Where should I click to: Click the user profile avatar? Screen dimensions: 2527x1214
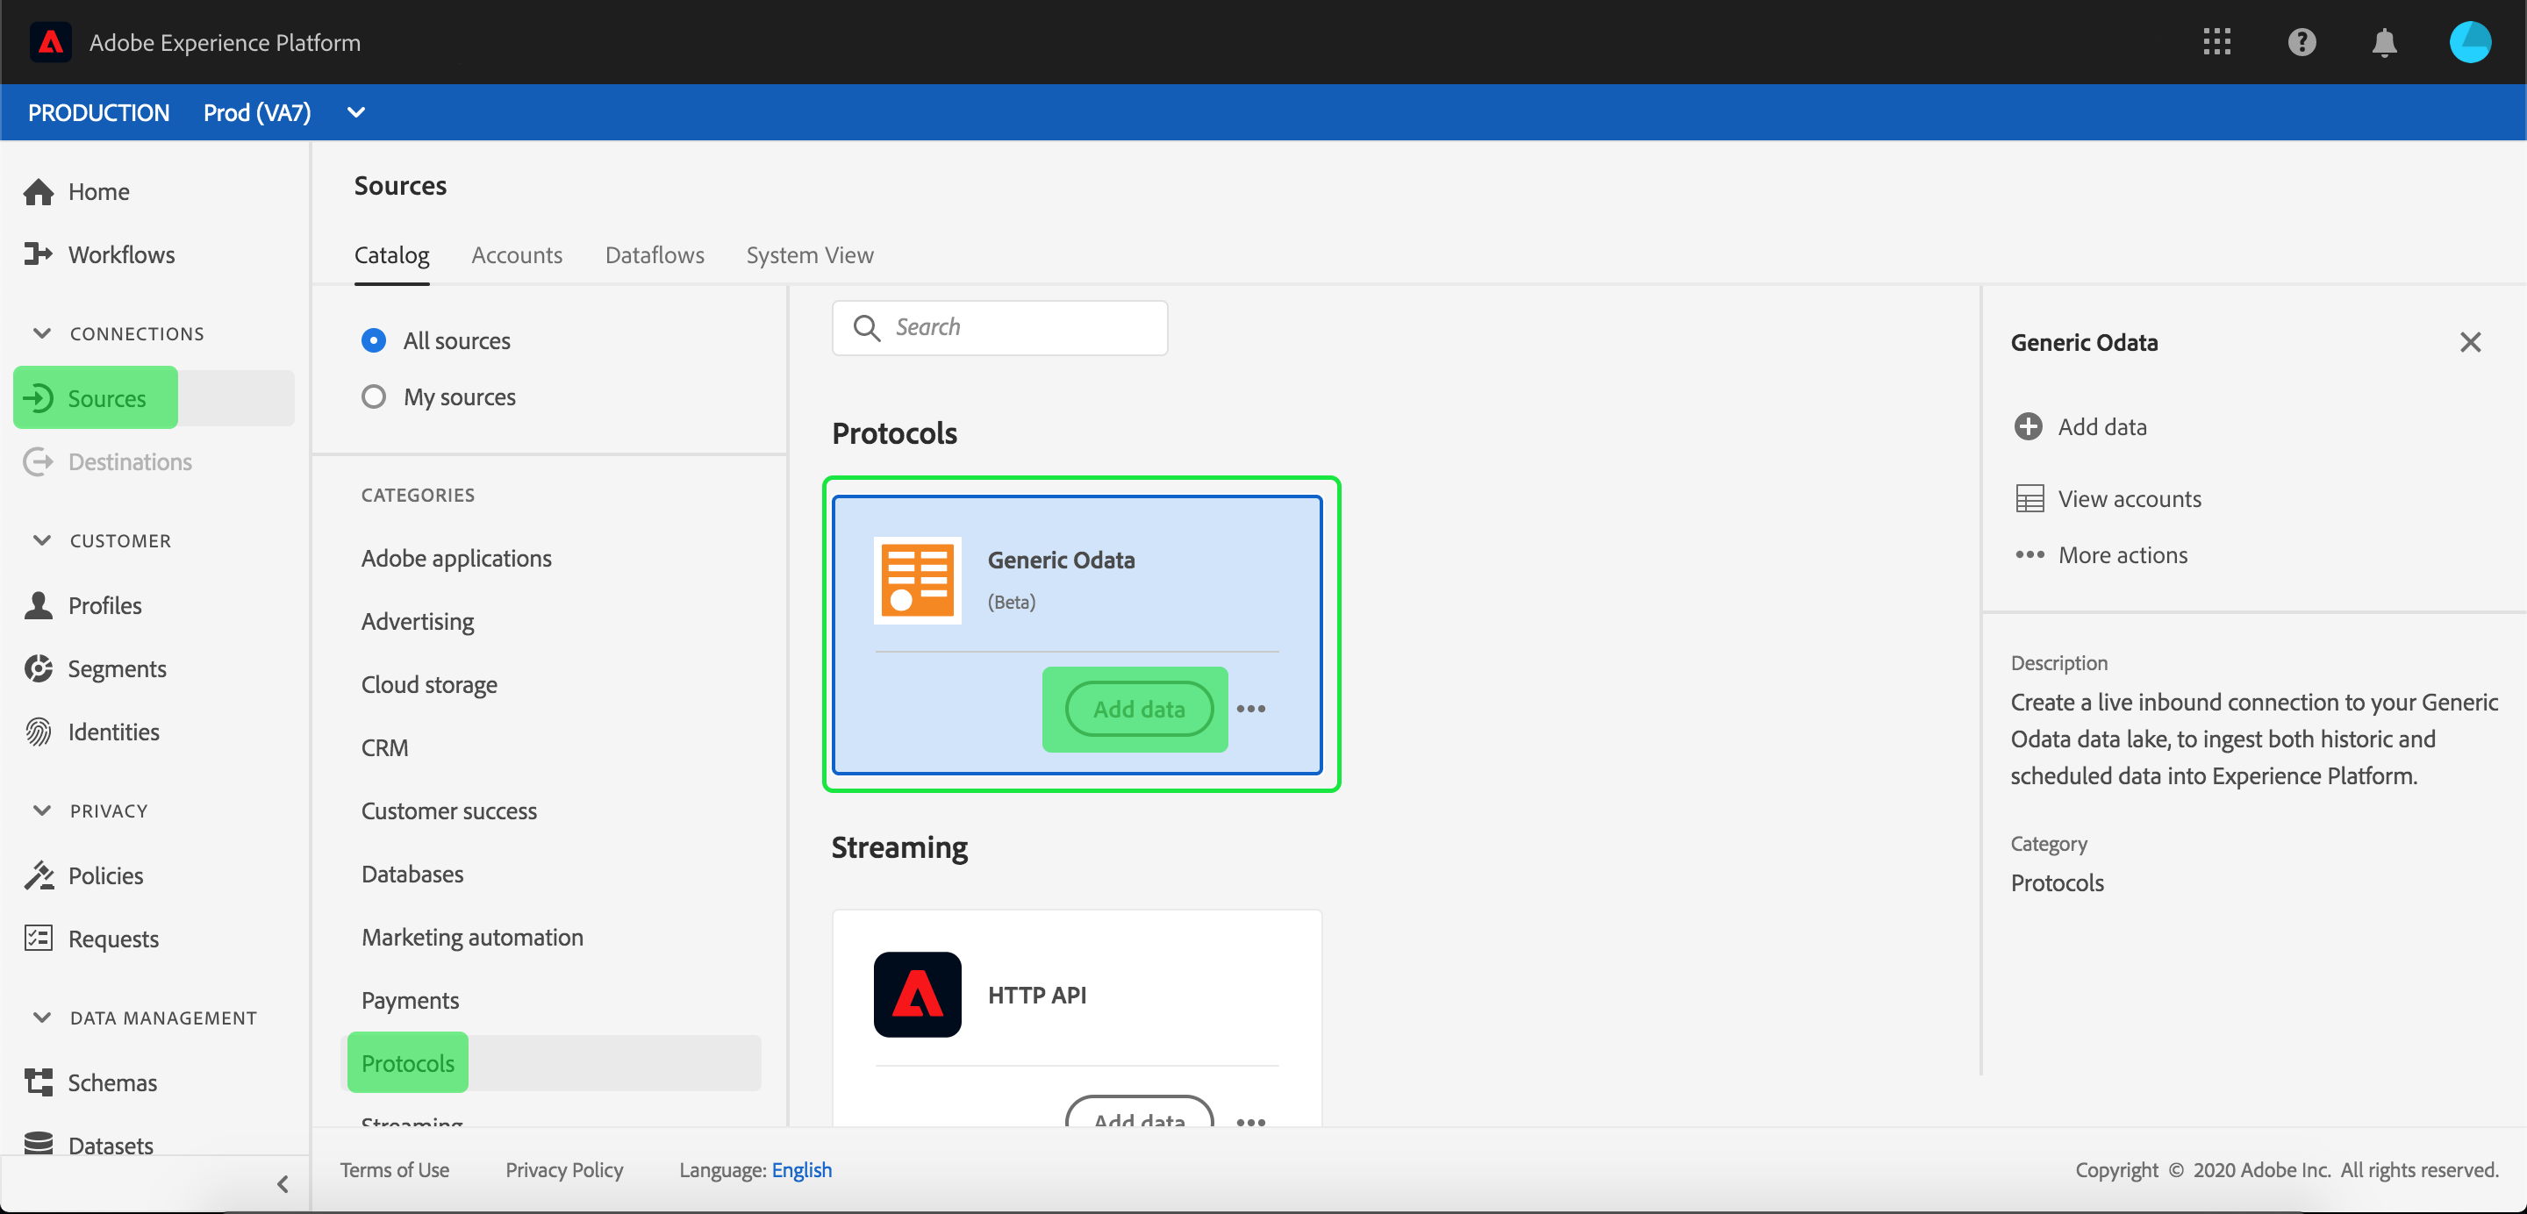click(x=2469, y=42)
